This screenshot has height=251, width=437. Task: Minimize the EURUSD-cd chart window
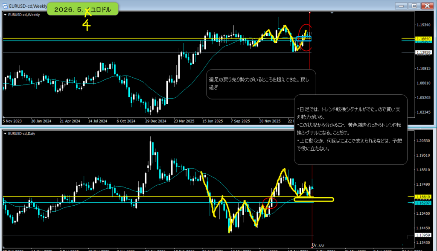[401, 6]
